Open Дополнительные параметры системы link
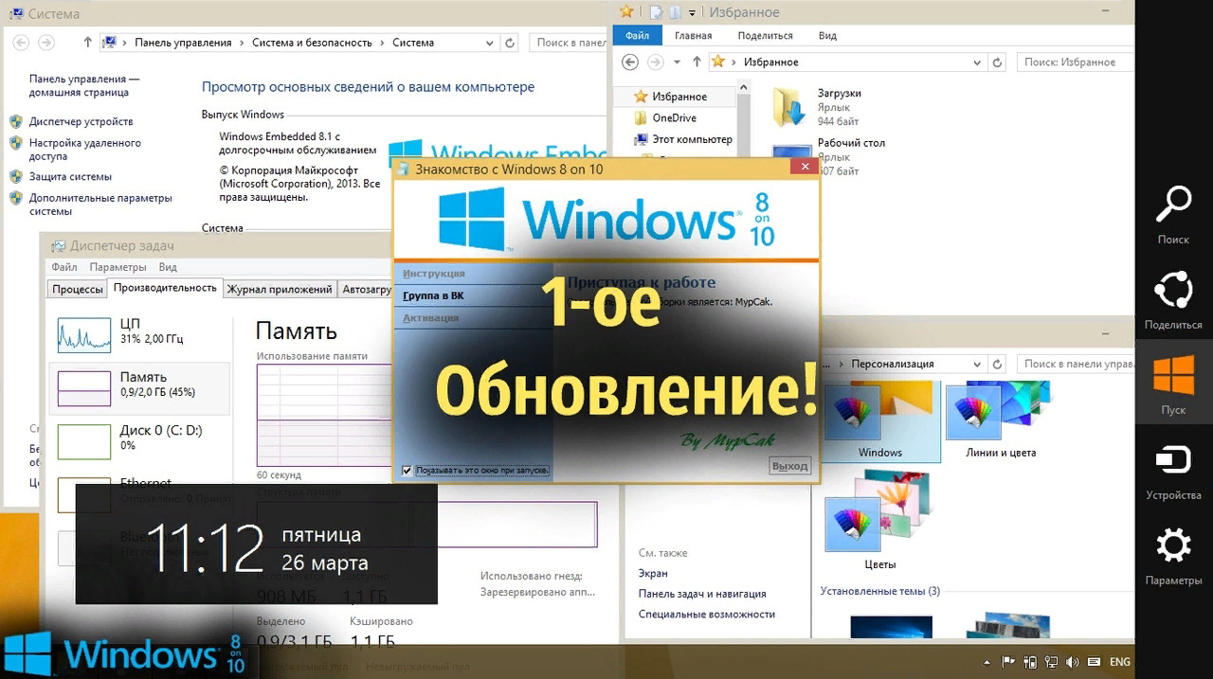This screenshot has width=1213, height=679. [x=100, y=205]
